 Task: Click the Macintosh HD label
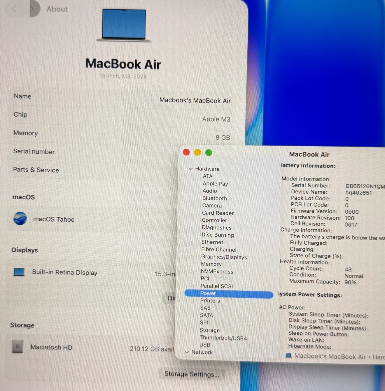click(51, 347)
